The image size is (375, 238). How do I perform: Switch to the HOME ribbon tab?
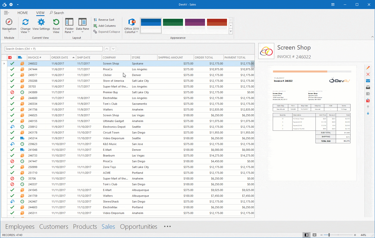tap(23, 13)
